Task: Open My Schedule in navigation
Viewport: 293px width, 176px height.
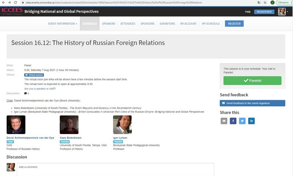Action: pyautogui.click(x=211, y=24)
